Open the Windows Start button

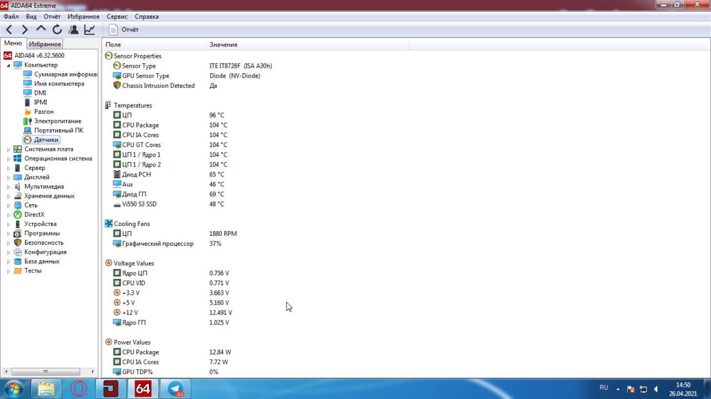coord(14,388)
